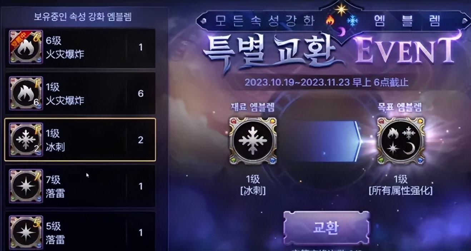Click the level 7 thunder emblem icon

[x=26, y=186]
